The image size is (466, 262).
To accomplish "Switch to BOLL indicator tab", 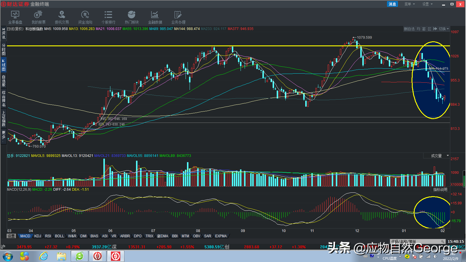I will pos(59,236).
